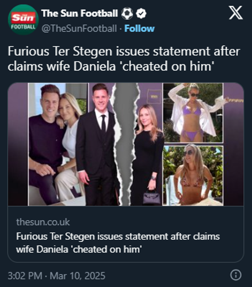
Task: Open the purple bikini photo
Action: pyautogui.click(x=193, y=113)
